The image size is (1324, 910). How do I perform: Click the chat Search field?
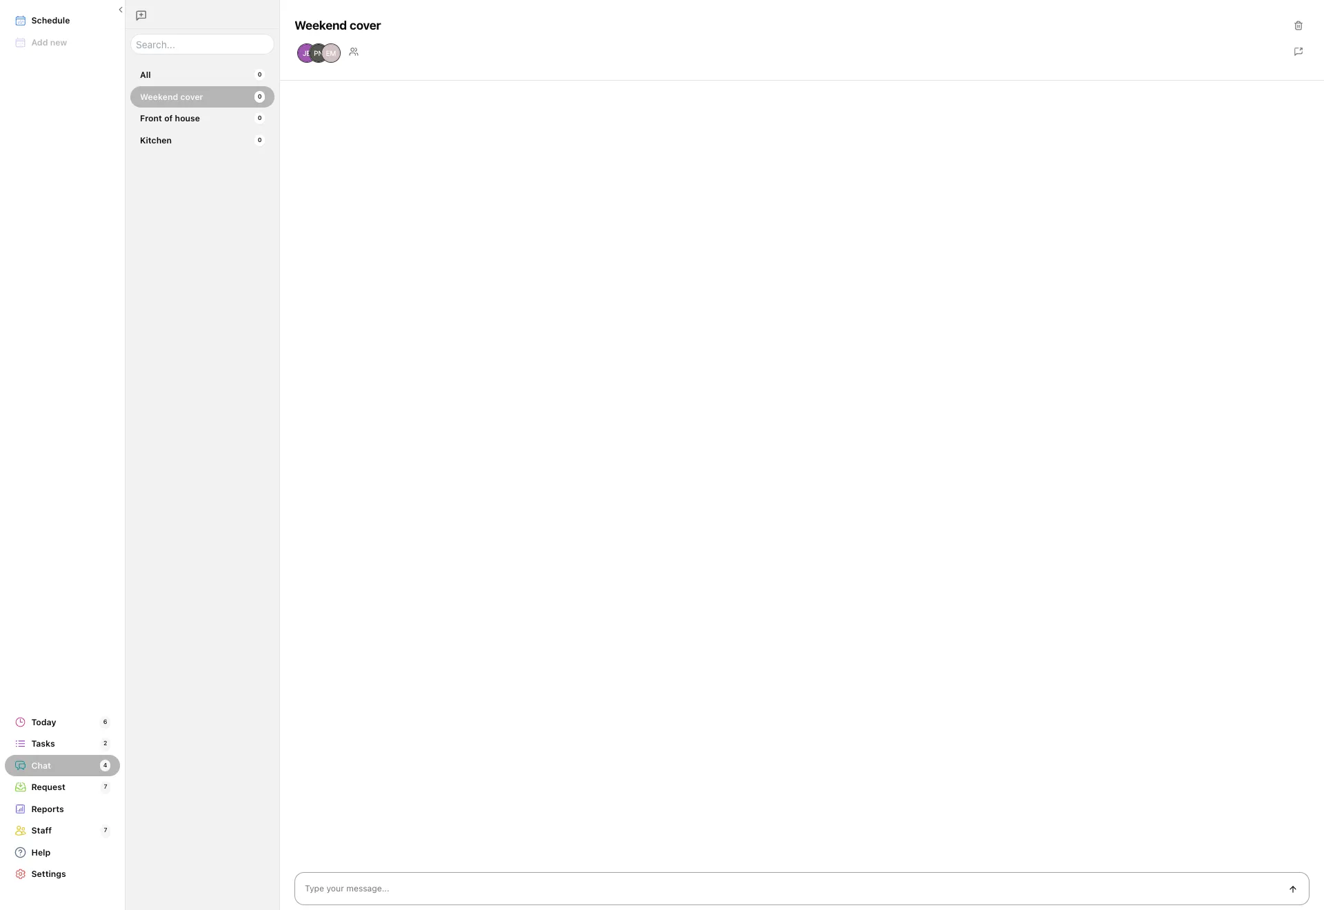[202, 45]
